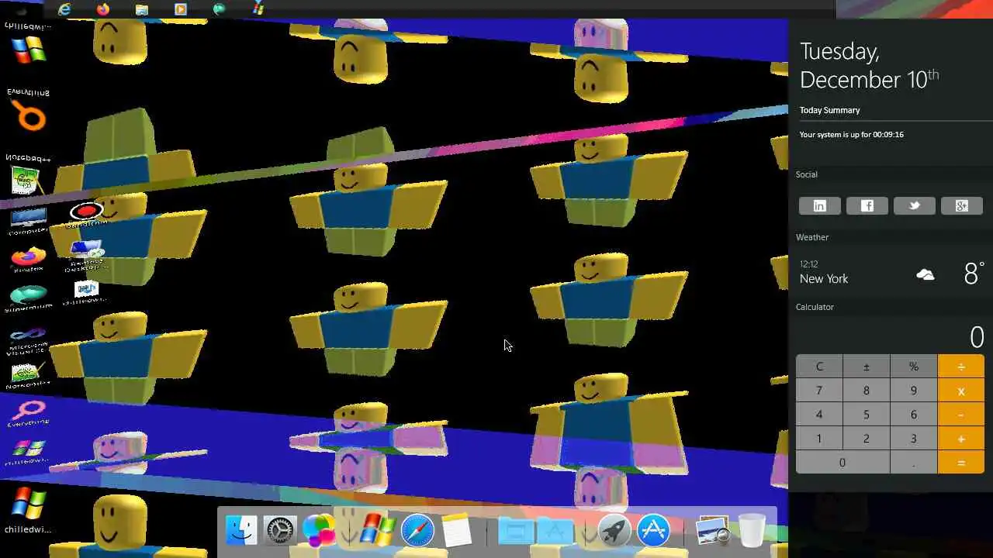993x558 pixels.
Task: Click the wide calculator 0 key
Action: click(842, 463)
